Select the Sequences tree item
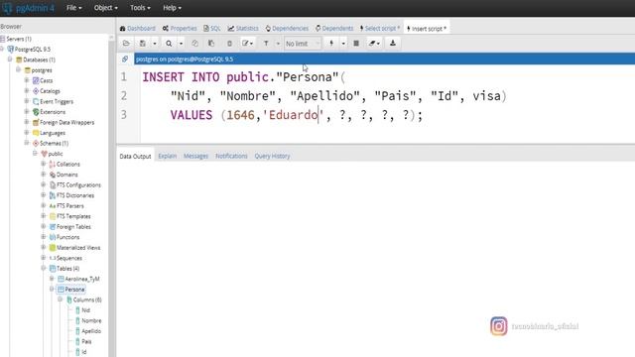 click(68, 258)
